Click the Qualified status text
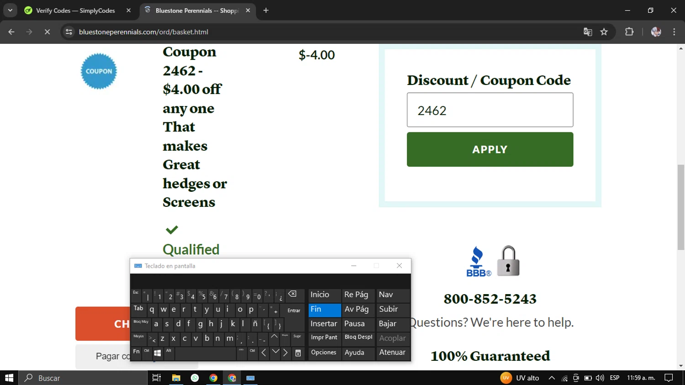The width and height of the screenshot is (685, 385). [x=191, y=249]
